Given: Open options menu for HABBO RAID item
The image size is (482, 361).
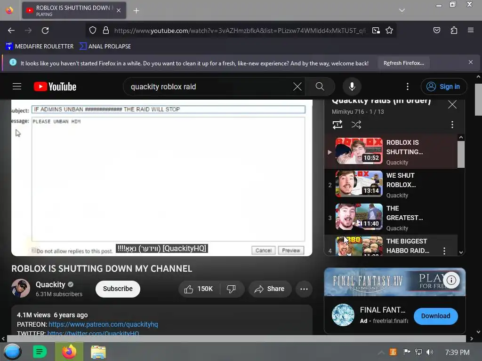Looking at the screenshot, I should [x=444, y=251].
